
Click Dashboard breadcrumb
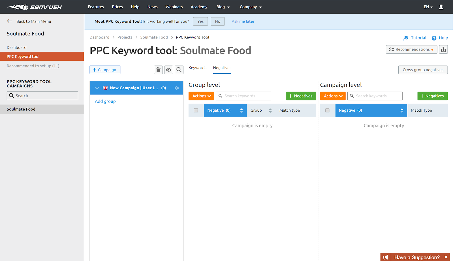(x=99, y=37)
